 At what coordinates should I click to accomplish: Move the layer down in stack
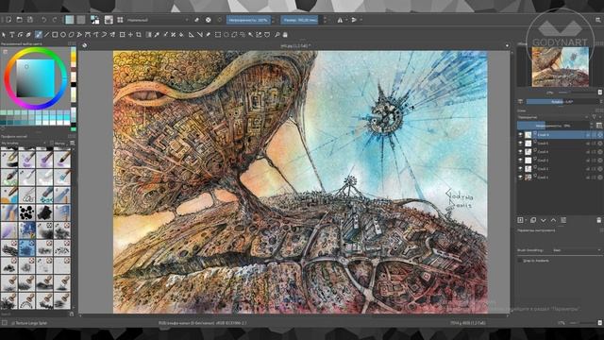(x=544, y=220)
